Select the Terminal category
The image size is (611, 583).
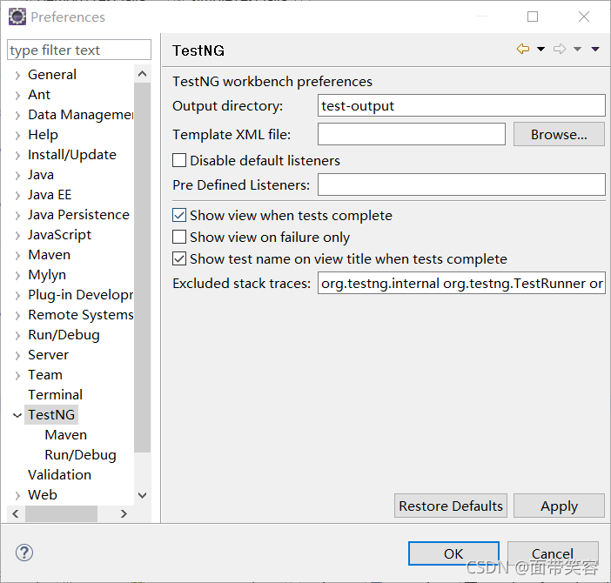pos(55,395)
